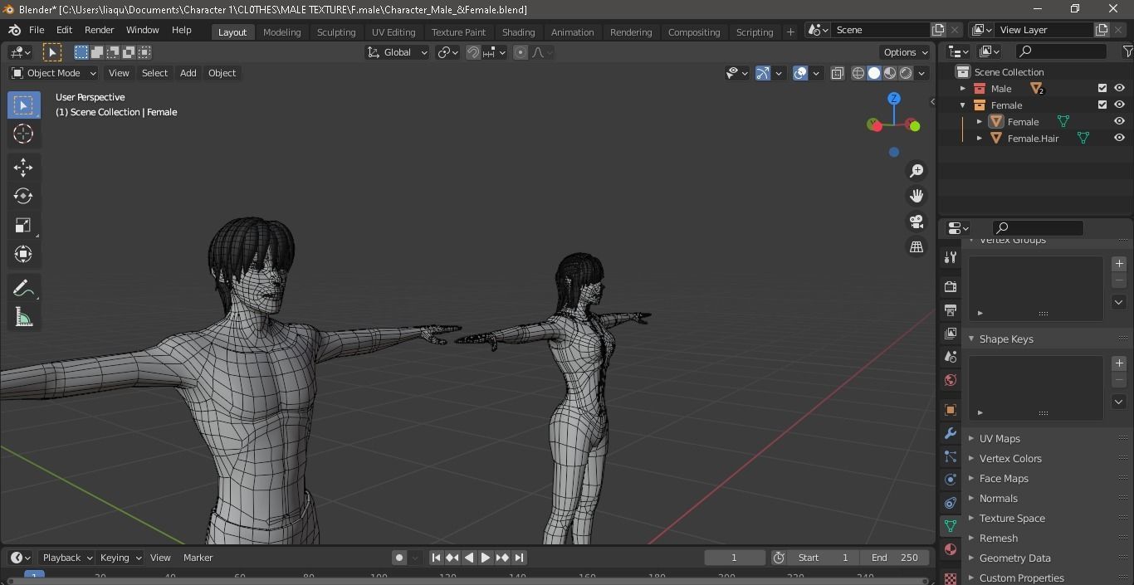Collapse the Female collection in outliner
Viewport: 1134px width, 585px height.
pyautogui.click(x=963, y=105)
